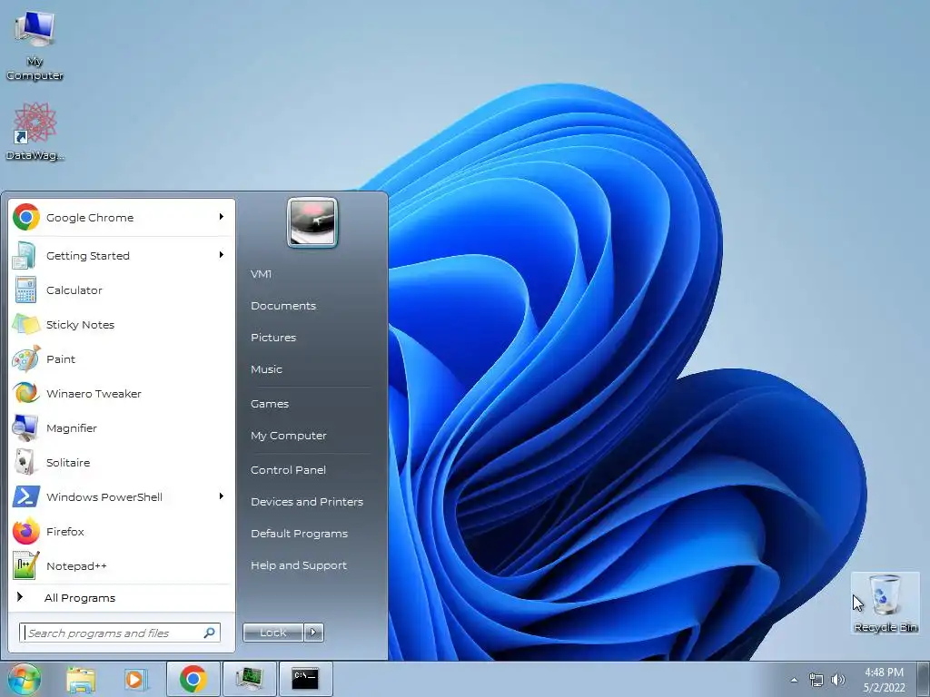930x697 pixels.
Task: Open Games from Start menu
Action: 270,404
